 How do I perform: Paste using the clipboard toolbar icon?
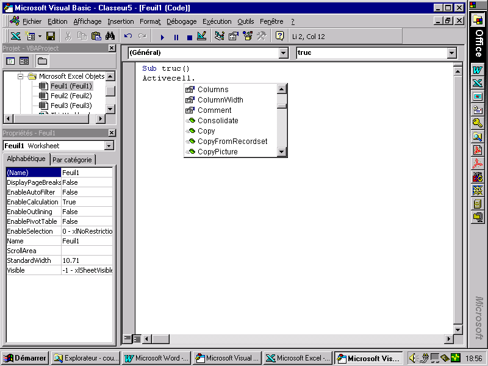(96, 36)
